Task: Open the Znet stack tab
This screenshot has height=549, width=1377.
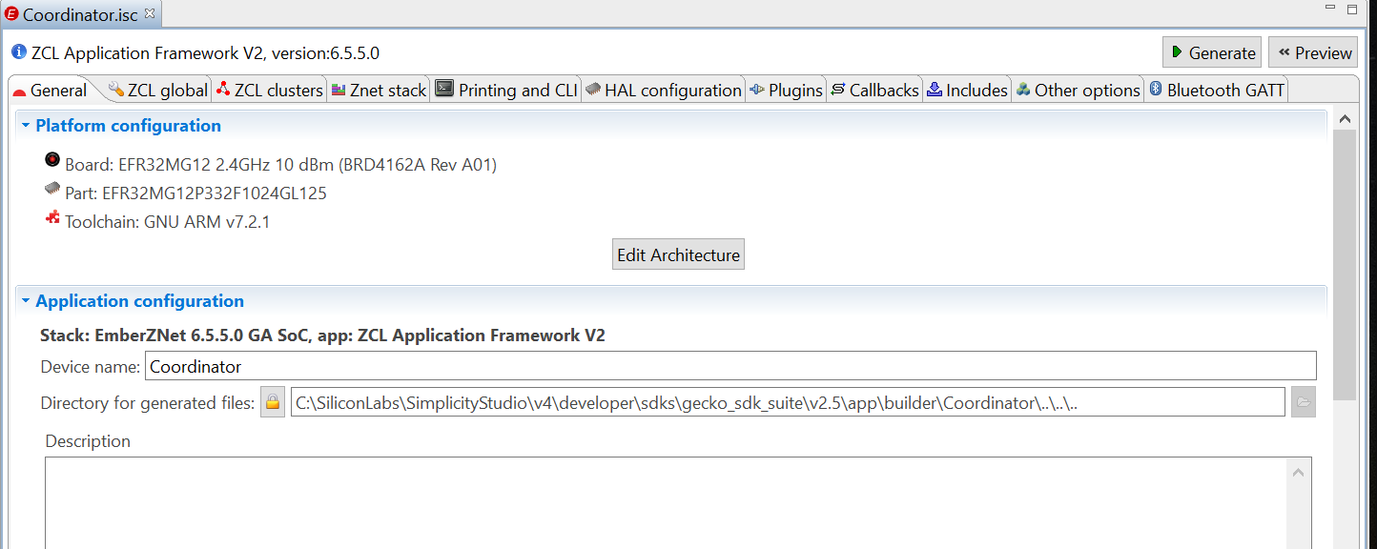Action: [x=379, y=91]
